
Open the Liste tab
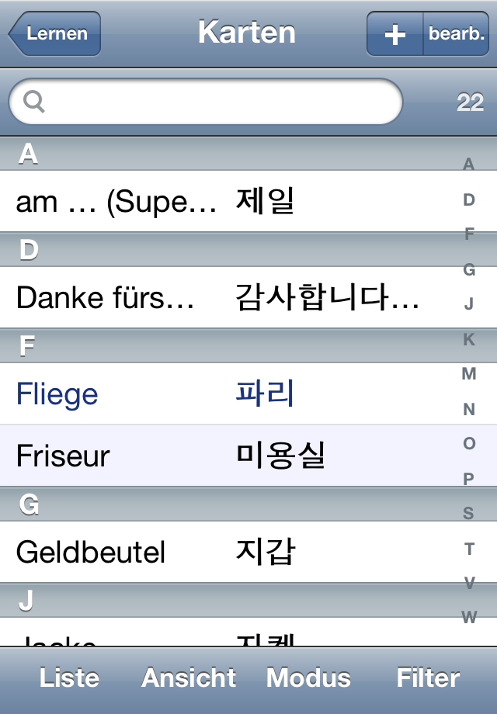pos(69,678)
